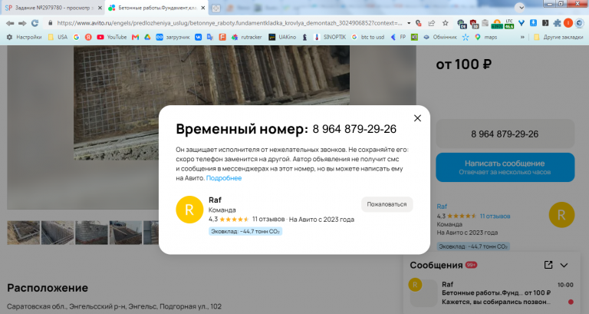This screenshot has height=314, width=589.
Task: Close the temporary number popup
Action: (417, 118)
